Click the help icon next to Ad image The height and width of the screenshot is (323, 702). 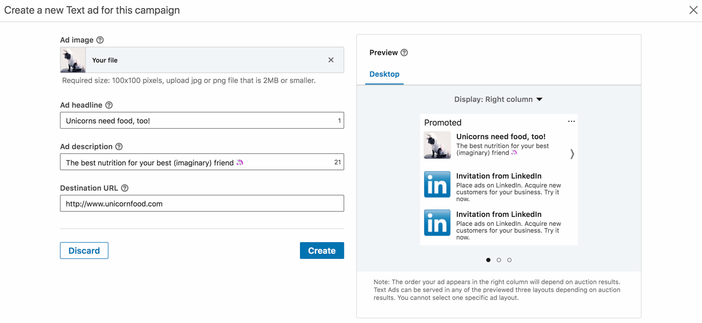tap(100, 40)
